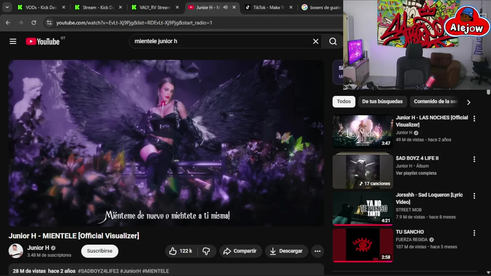Close the VODs - Kick tab
The width and height of the screenshot is (491, 276).
(64, 7)
